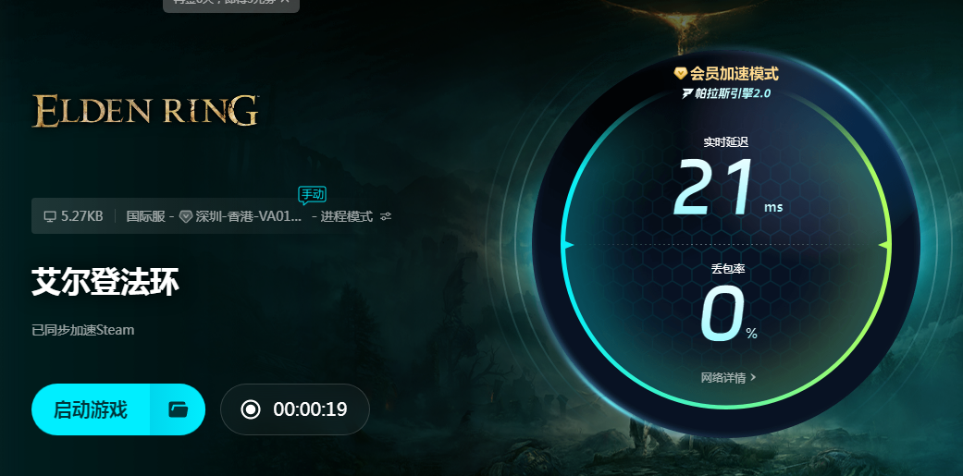This screenshot has height=476, width=963.
Task: Click the VIP diamond icon before 深圳-香港 node
Action: (186, 216)
